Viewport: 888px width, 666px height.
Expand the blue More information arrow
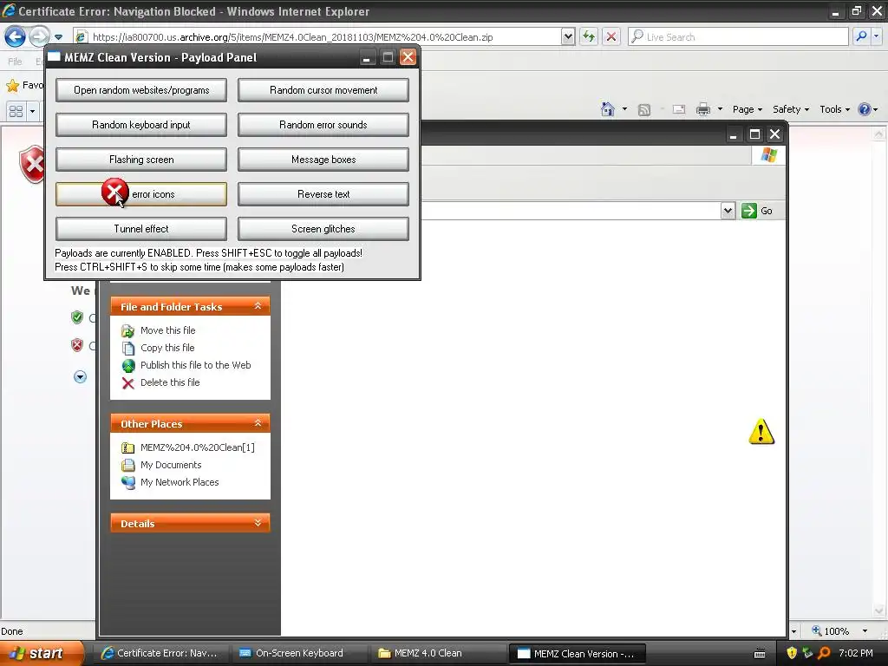(x=81, y=377)
